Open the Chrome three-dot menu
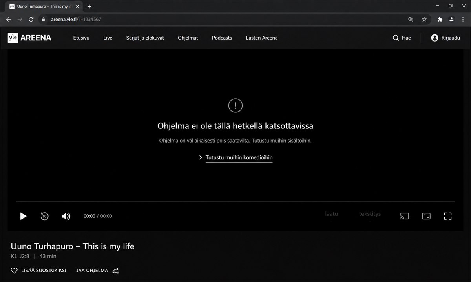Viewport: 471px width, 282px height. (463, 19)
